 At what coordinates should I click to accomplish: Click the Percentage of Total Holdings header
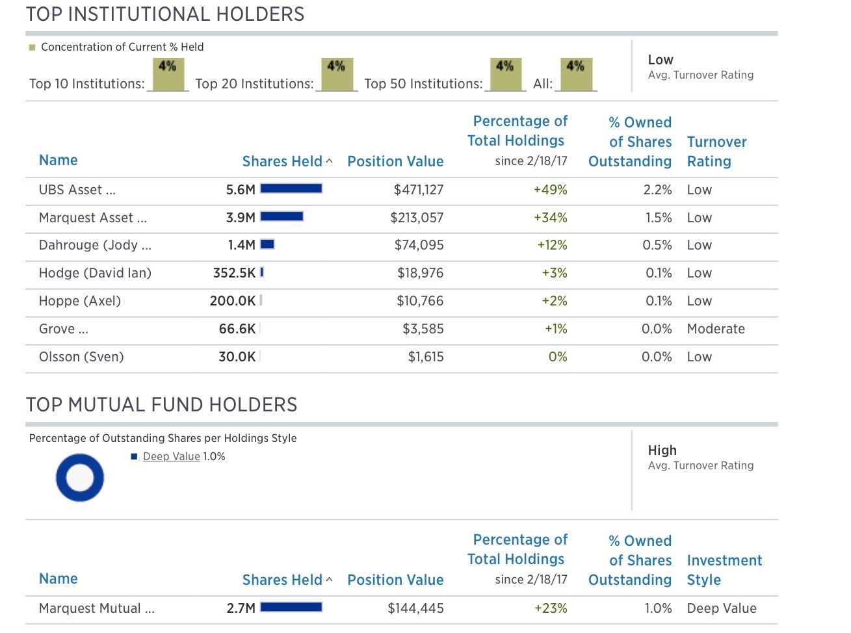click(518, 131)
